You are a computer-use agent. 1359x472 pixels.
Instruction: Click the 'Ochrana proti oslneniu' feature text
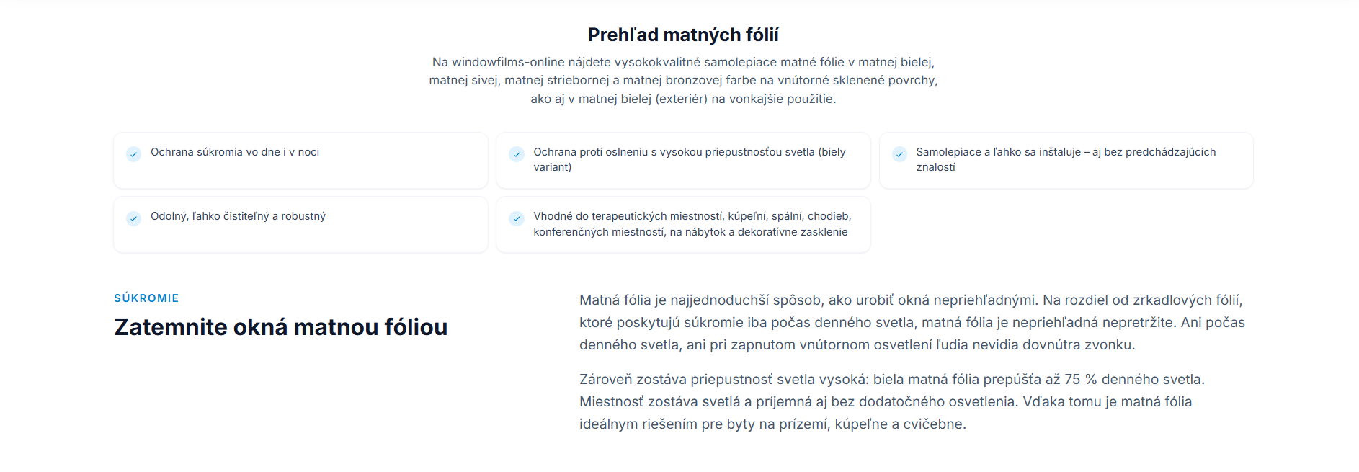(x=689, y=159)
